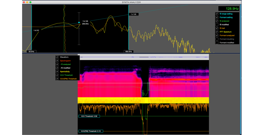Screen dimensions: 264x135
Task: Click the VUV(PM) Threshold: 0.10 handle
Action: [91, 131]
